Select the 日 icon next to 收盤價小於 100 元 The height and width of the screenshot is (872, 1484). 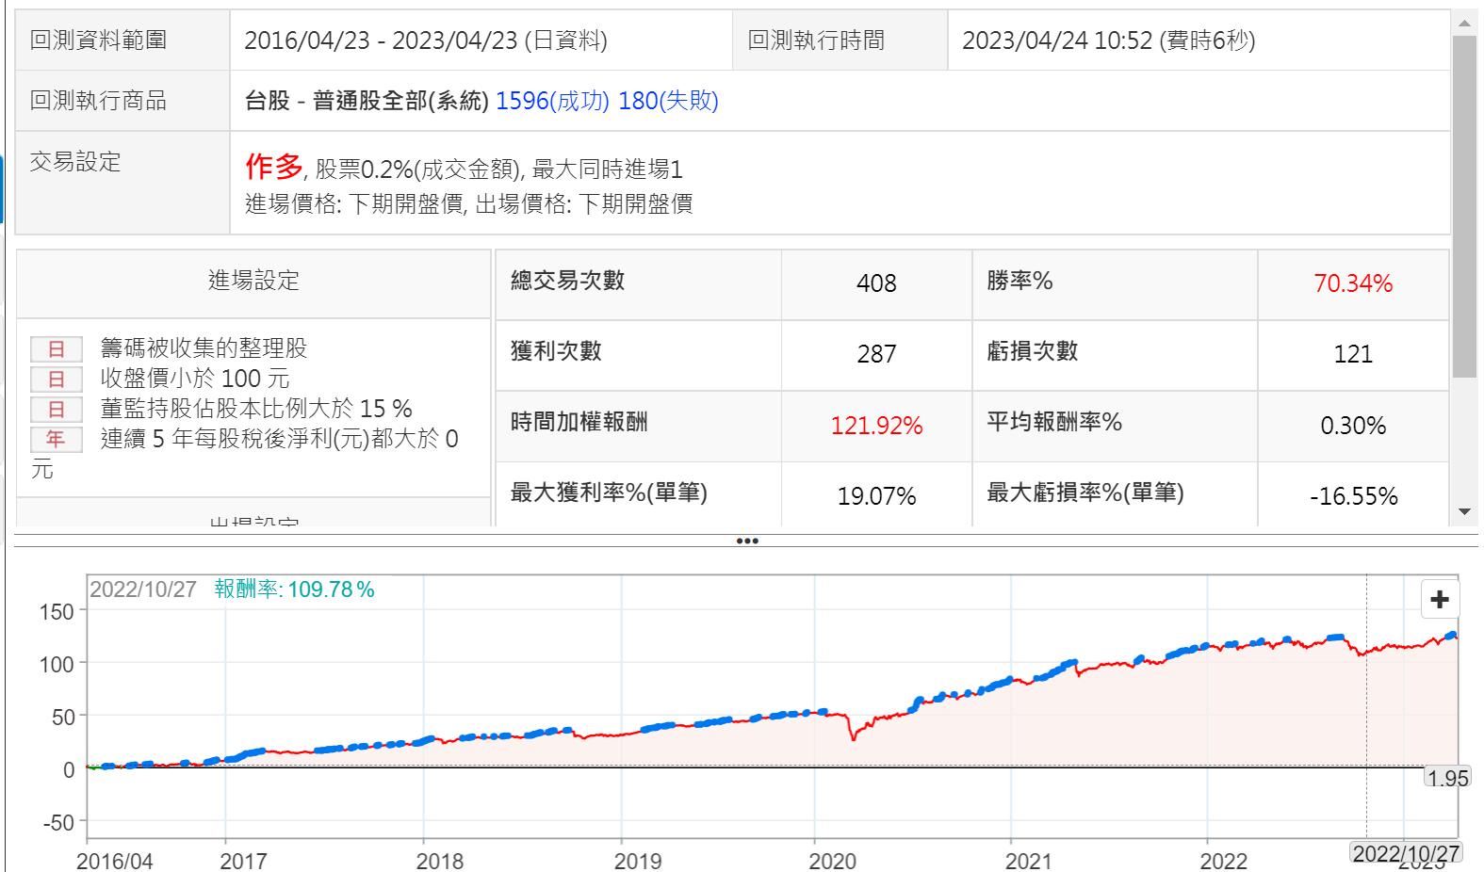click(57, 379)
